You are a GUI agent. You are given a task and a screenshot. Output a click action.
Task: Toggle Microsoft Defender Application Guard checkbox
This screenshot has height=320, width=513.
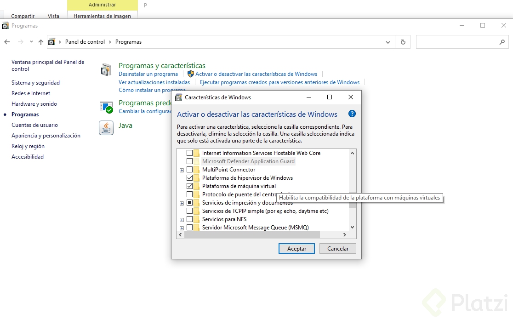(x=189, y=161)
